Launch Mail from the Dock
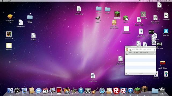The image size is (172, 96). 24,91
